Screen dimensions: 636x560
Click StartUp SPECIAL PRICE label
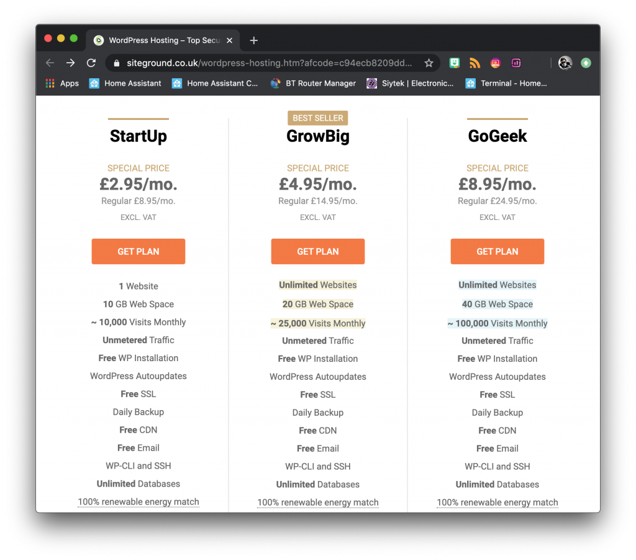point(139,168)
